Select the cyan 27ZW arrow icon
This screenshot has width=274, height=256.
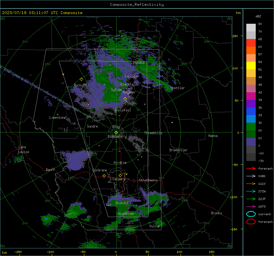tap(251, 191)
